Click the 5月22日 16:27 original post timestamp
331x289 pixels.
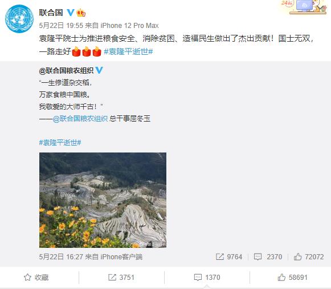coord(61,257)
